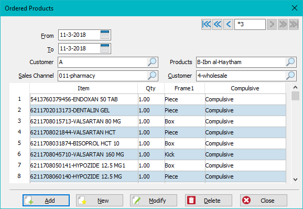The image size is (303, 209).
Task: Select item 5413760379456-ENDOXAN 50 TAB
Action: [x=84, y=99]
